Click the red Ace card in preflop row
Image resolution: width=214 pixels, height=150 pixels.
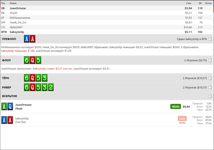click(32, 39)
